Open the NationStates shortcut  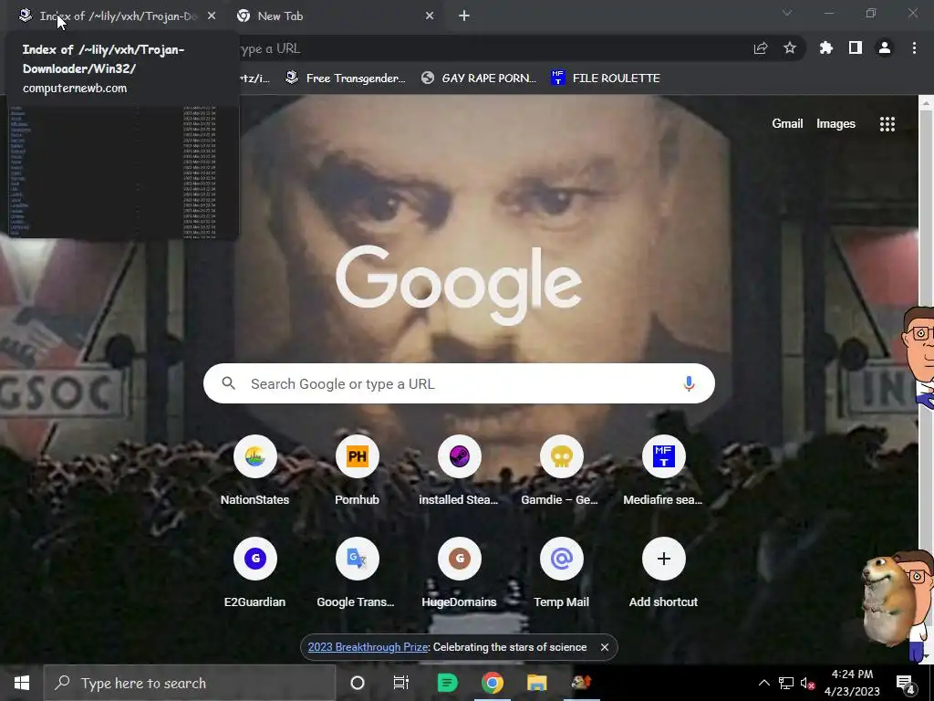pos(255,471)
